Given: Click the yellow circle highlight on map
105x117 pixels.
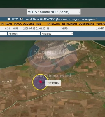Looking at the screenshot, I should tap(40, 82).
